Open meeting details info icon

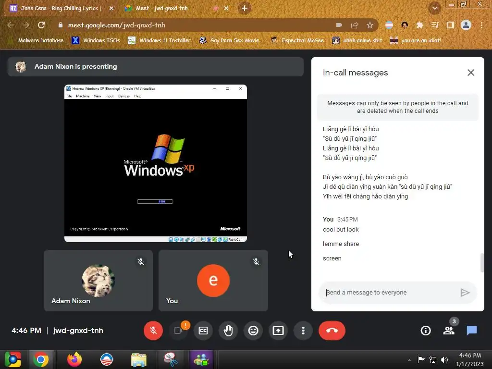[x=426, y=331]
